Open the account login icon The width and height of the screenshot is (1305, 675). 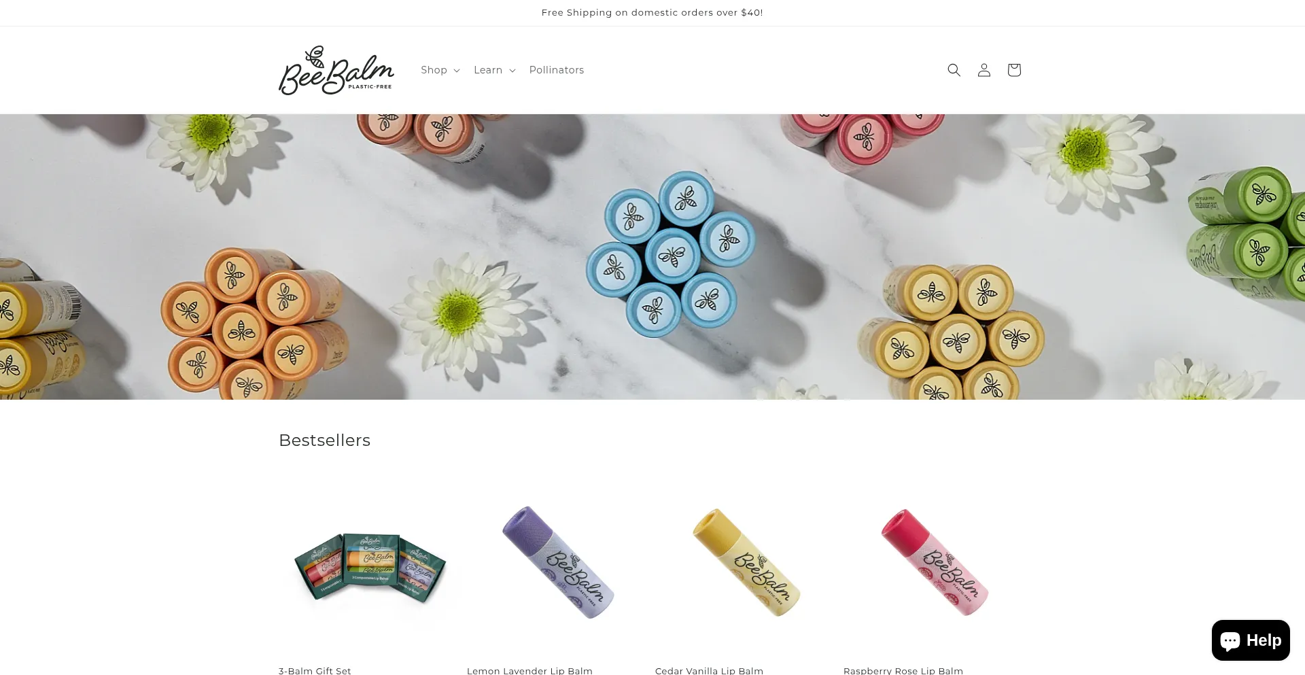984,70
